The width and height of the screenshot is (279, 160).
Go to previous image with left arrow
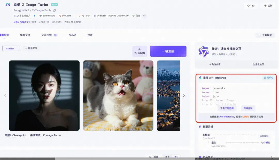pyautogui.click(x=5, y=96)
